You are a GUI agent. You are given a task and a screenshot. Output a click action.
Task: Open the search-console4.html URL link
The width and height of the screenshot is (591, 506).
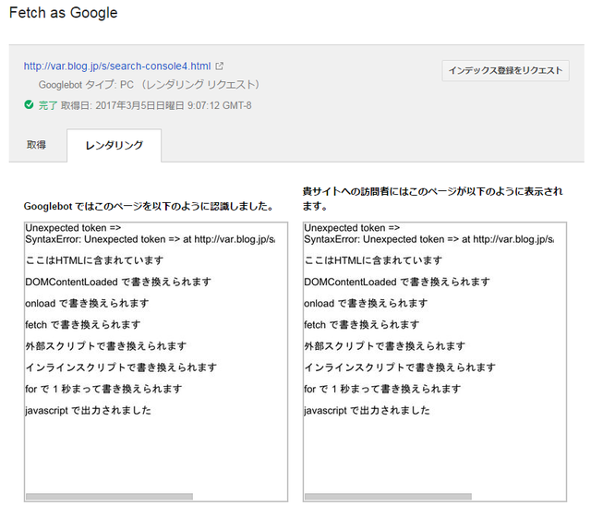(117, 66)
